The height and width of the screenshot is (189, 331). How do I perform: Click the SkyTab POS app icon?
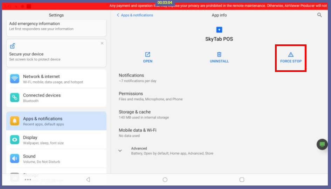coord(219,30)
